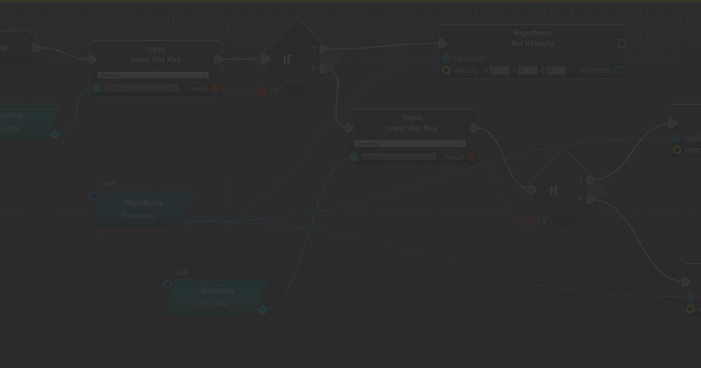This screenshot has width=701, height=368.
Task: Click the F output port on the upper If node
Action: point(323,69)
